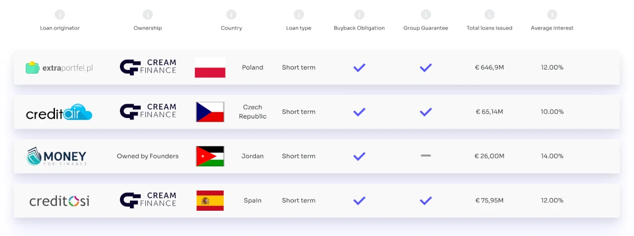The height and width of the screenshot is (236, 634).
Task: Click info icon above Average interest
Action: point(552,14)
